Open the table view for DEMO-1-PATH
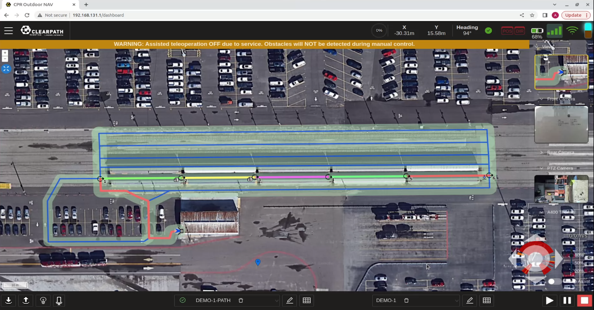The height and width of the screenshot is (310, 594). (x=307, y=300)
